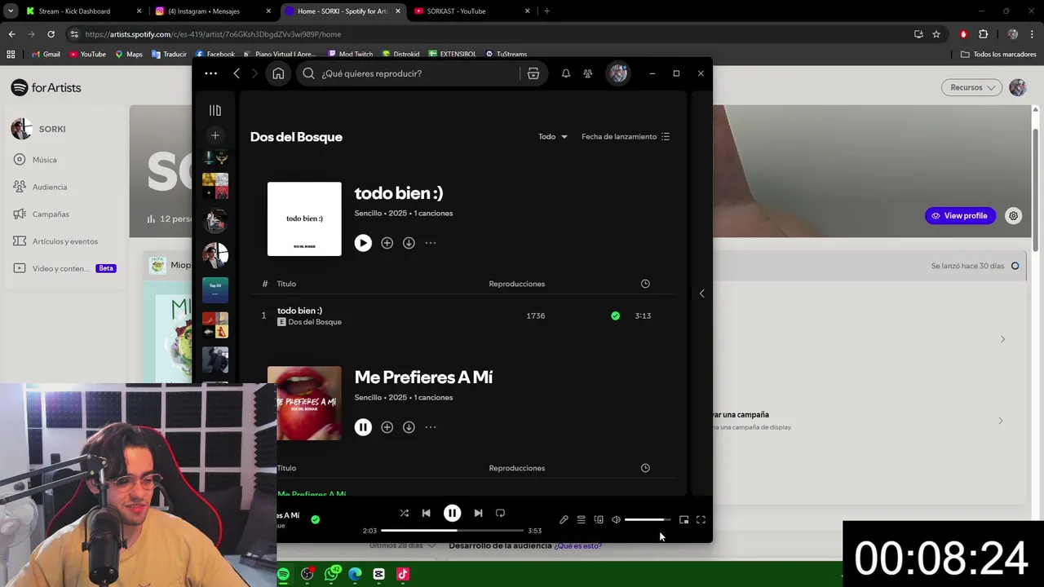Open Video y contenido Beta item
Image resolution: width=1044 pixels, height=587 pixels.
click(64, 268)
